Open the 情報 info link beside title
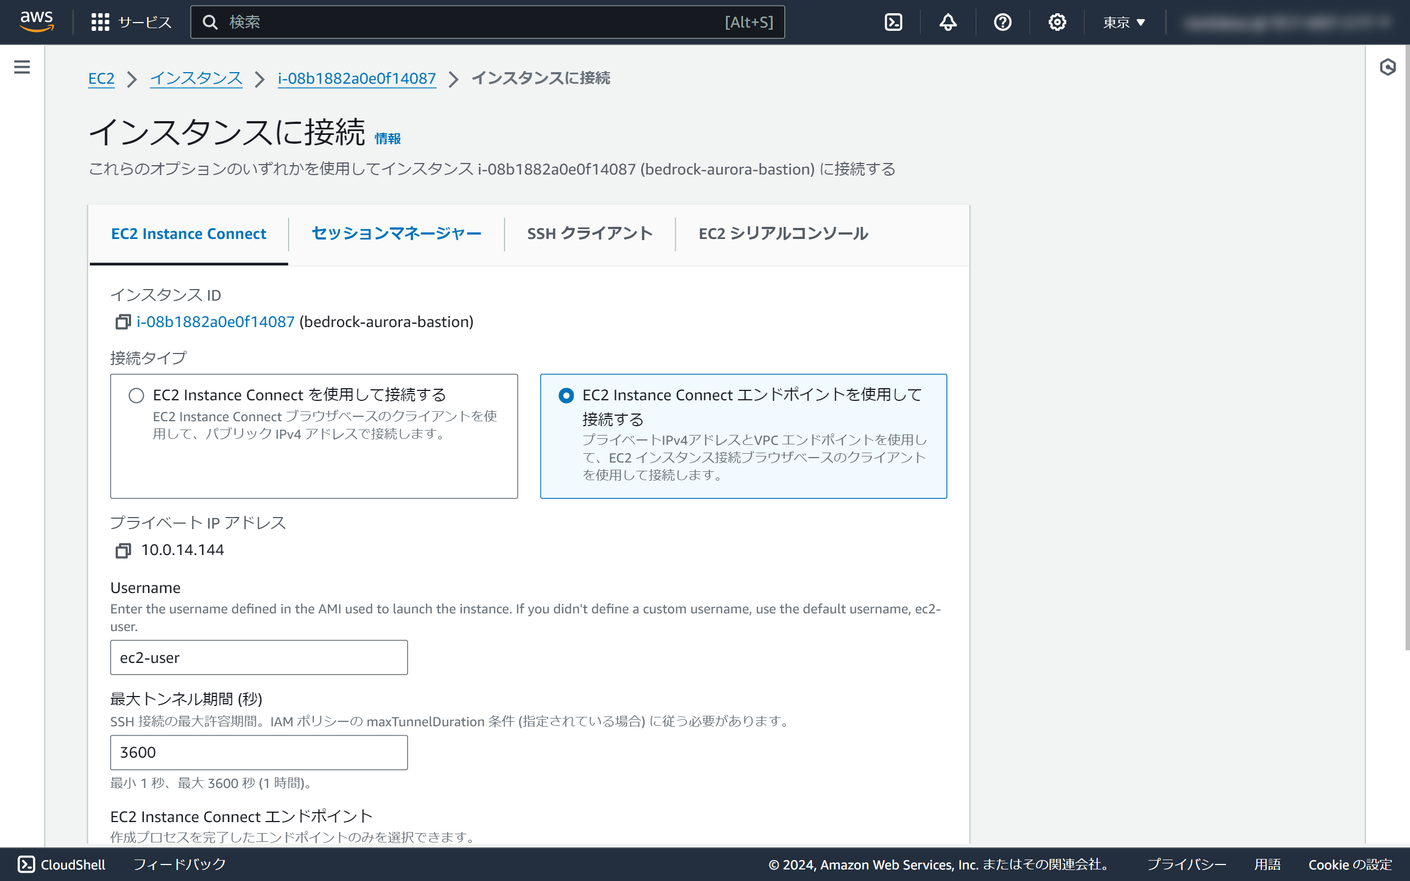Screen dimensions: 1410x881 click(x=387, y=139)
